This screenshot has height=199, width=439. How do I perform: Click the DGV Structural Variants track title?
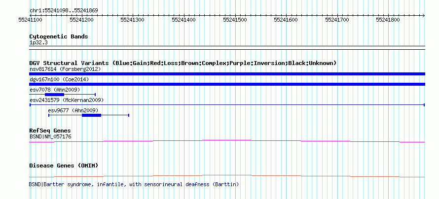click(x=183, y=63)
